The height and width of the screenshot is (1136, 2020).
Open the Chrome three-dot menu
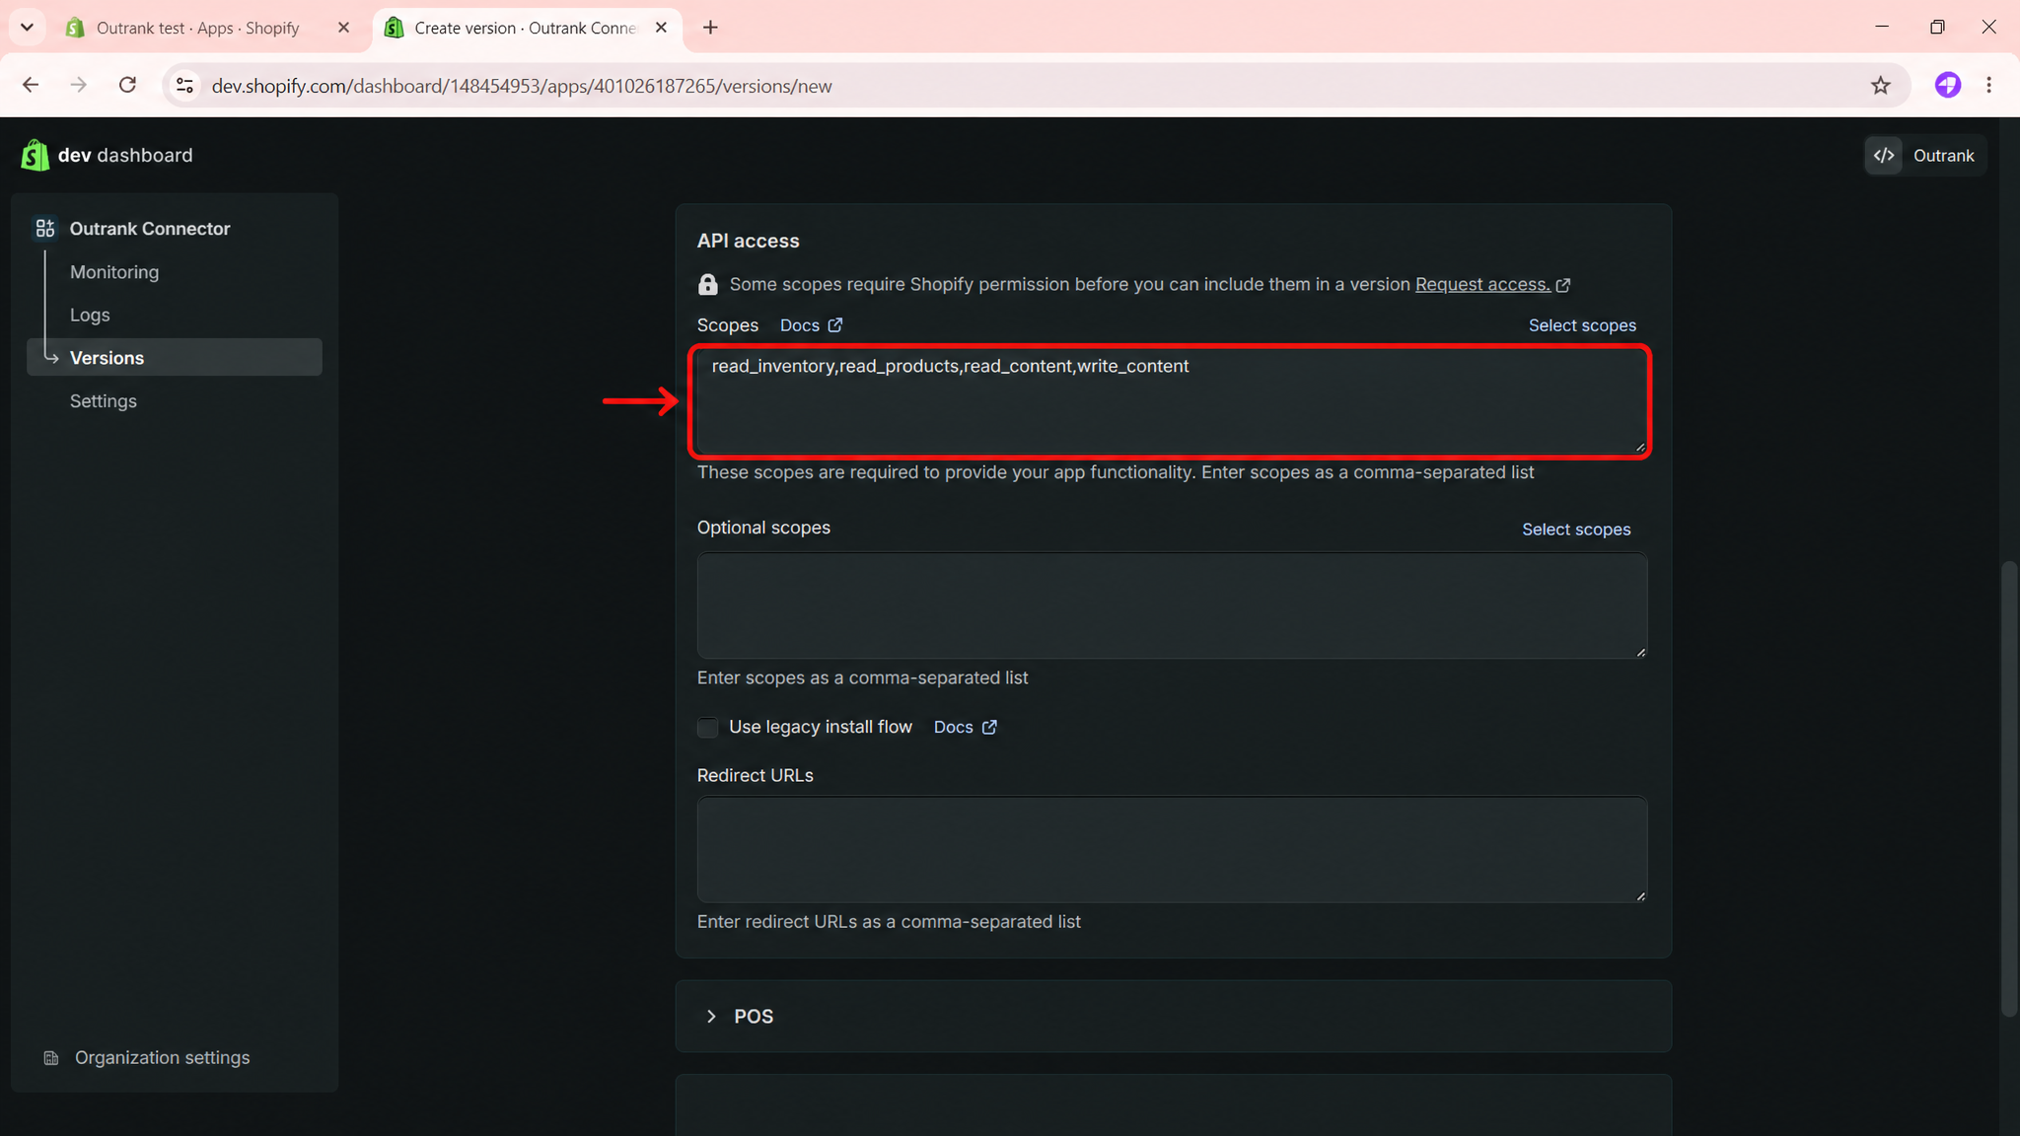1989,85
